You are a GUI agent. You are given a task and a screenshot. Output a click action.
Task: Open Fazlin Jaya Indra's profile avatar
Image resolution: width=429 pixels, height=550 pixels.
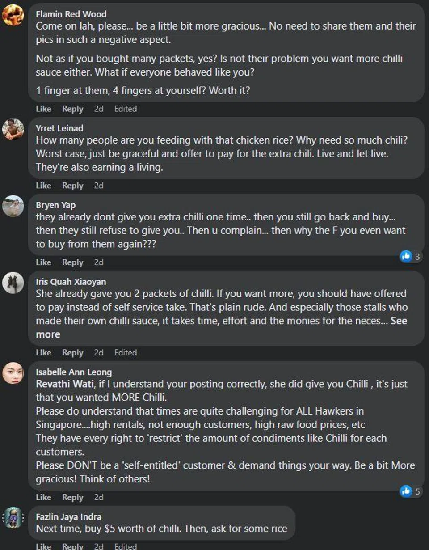[14, 518]
